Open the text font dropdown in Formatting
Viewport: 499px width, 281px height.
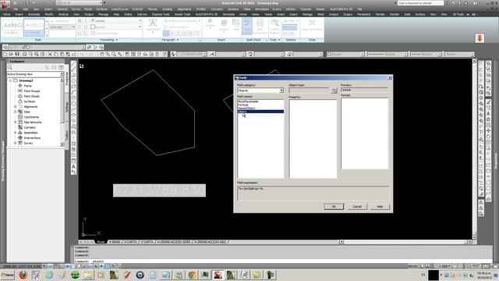click(140, 21)
